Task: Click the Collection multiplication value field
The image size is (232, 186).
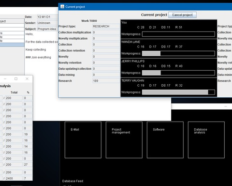Action: click(106, 32)
